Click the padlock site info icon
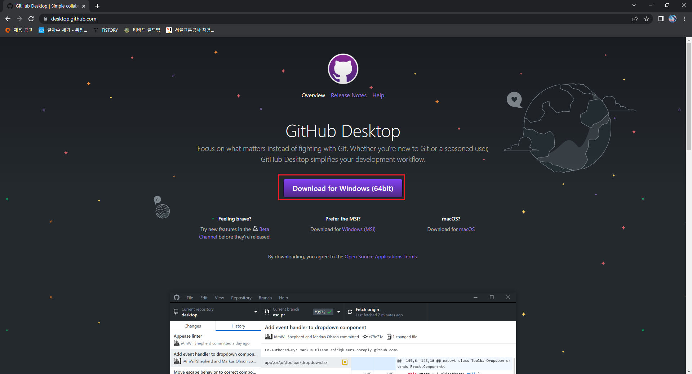 [45, 19]
